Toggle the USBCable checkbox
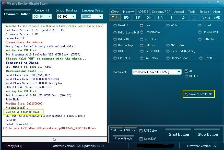 (141, 131)
